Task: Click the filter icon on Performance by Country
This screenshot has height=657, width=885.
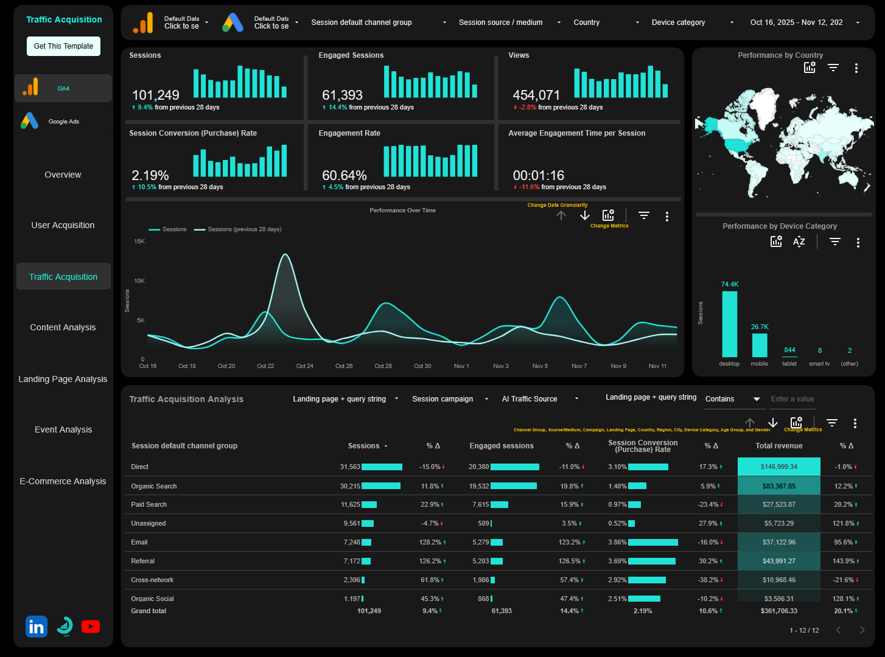Action: 833,68
